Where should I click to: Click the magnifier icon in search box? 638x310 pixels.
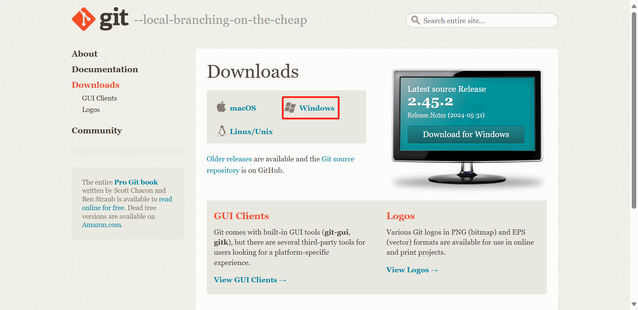tap(416, 20)
